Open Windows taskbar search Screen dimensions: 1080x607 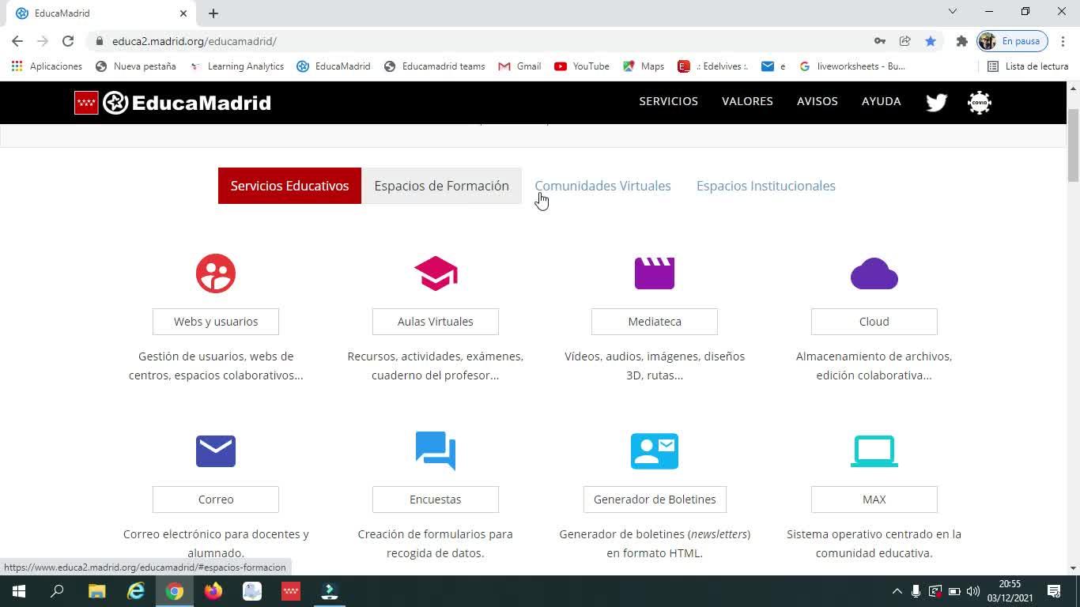pyautogui.click(x=57, y=591)
